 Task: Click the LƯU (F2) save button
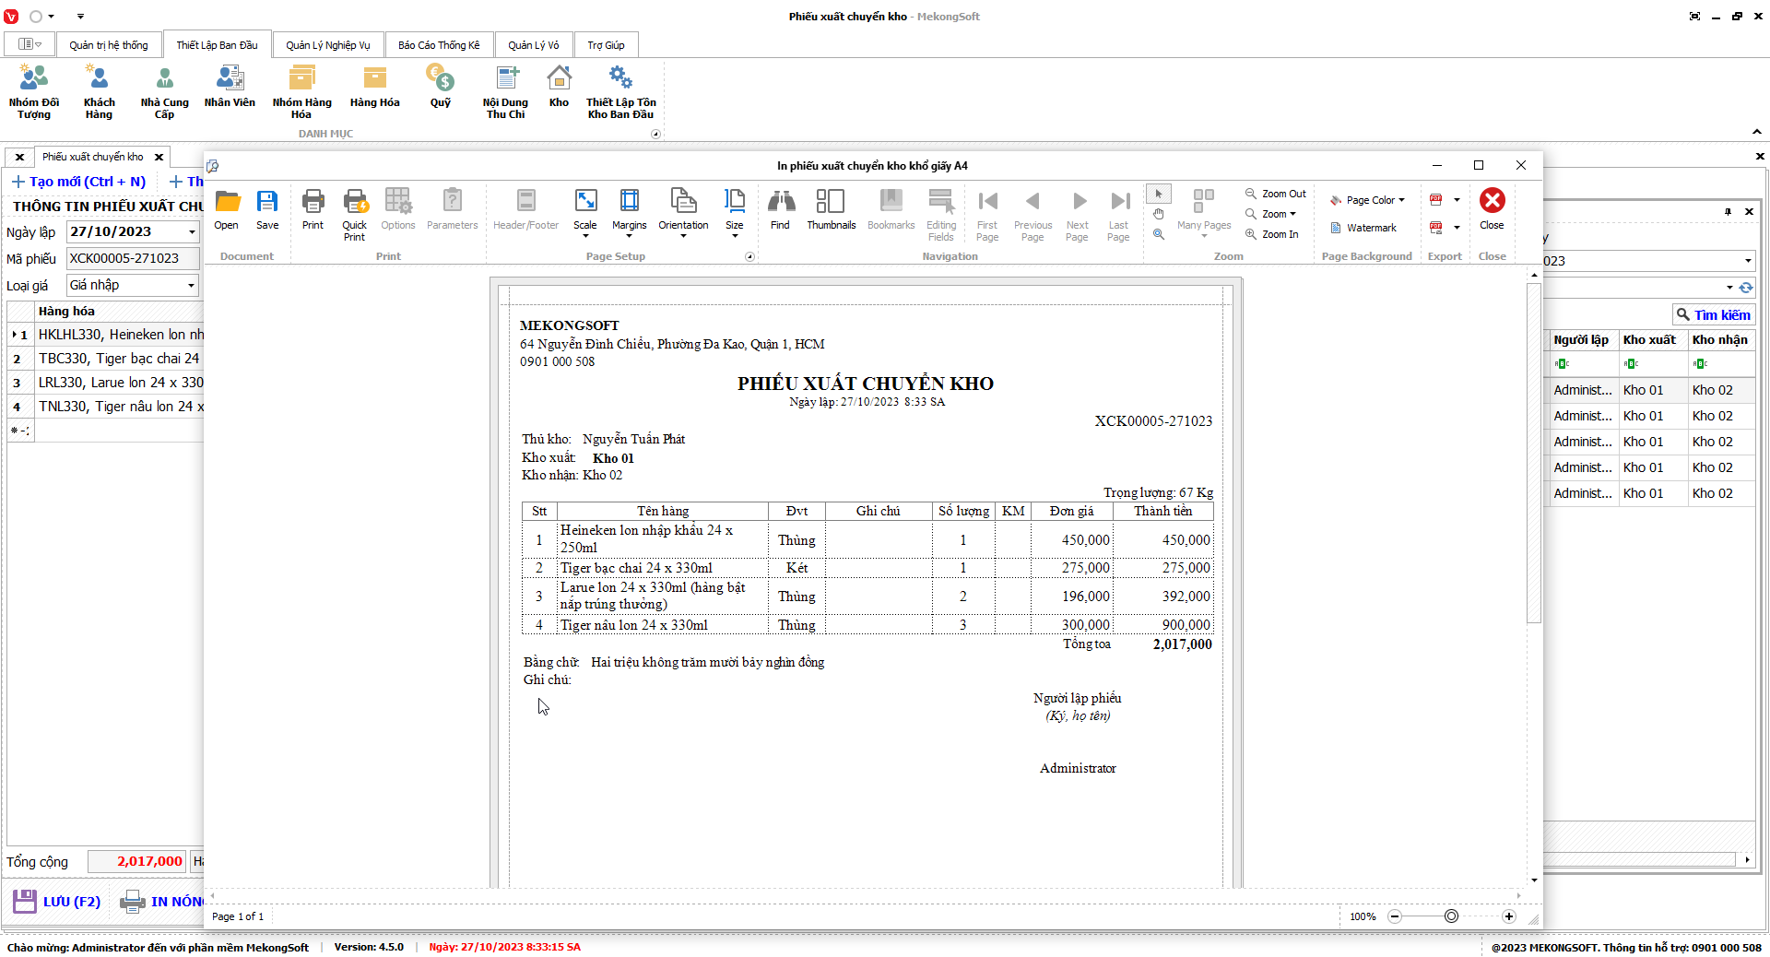click(57, 902)
